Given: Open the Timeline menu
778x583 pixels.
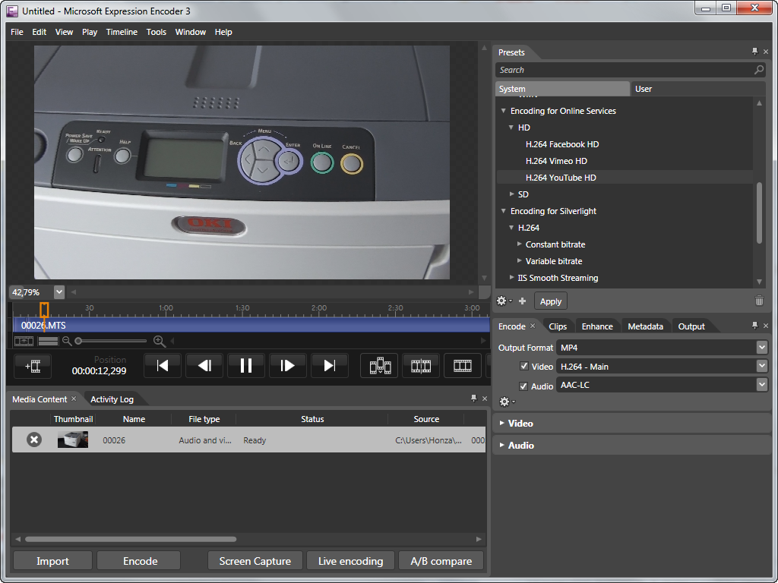Looking at the screenshot, I should coord(122,32).
